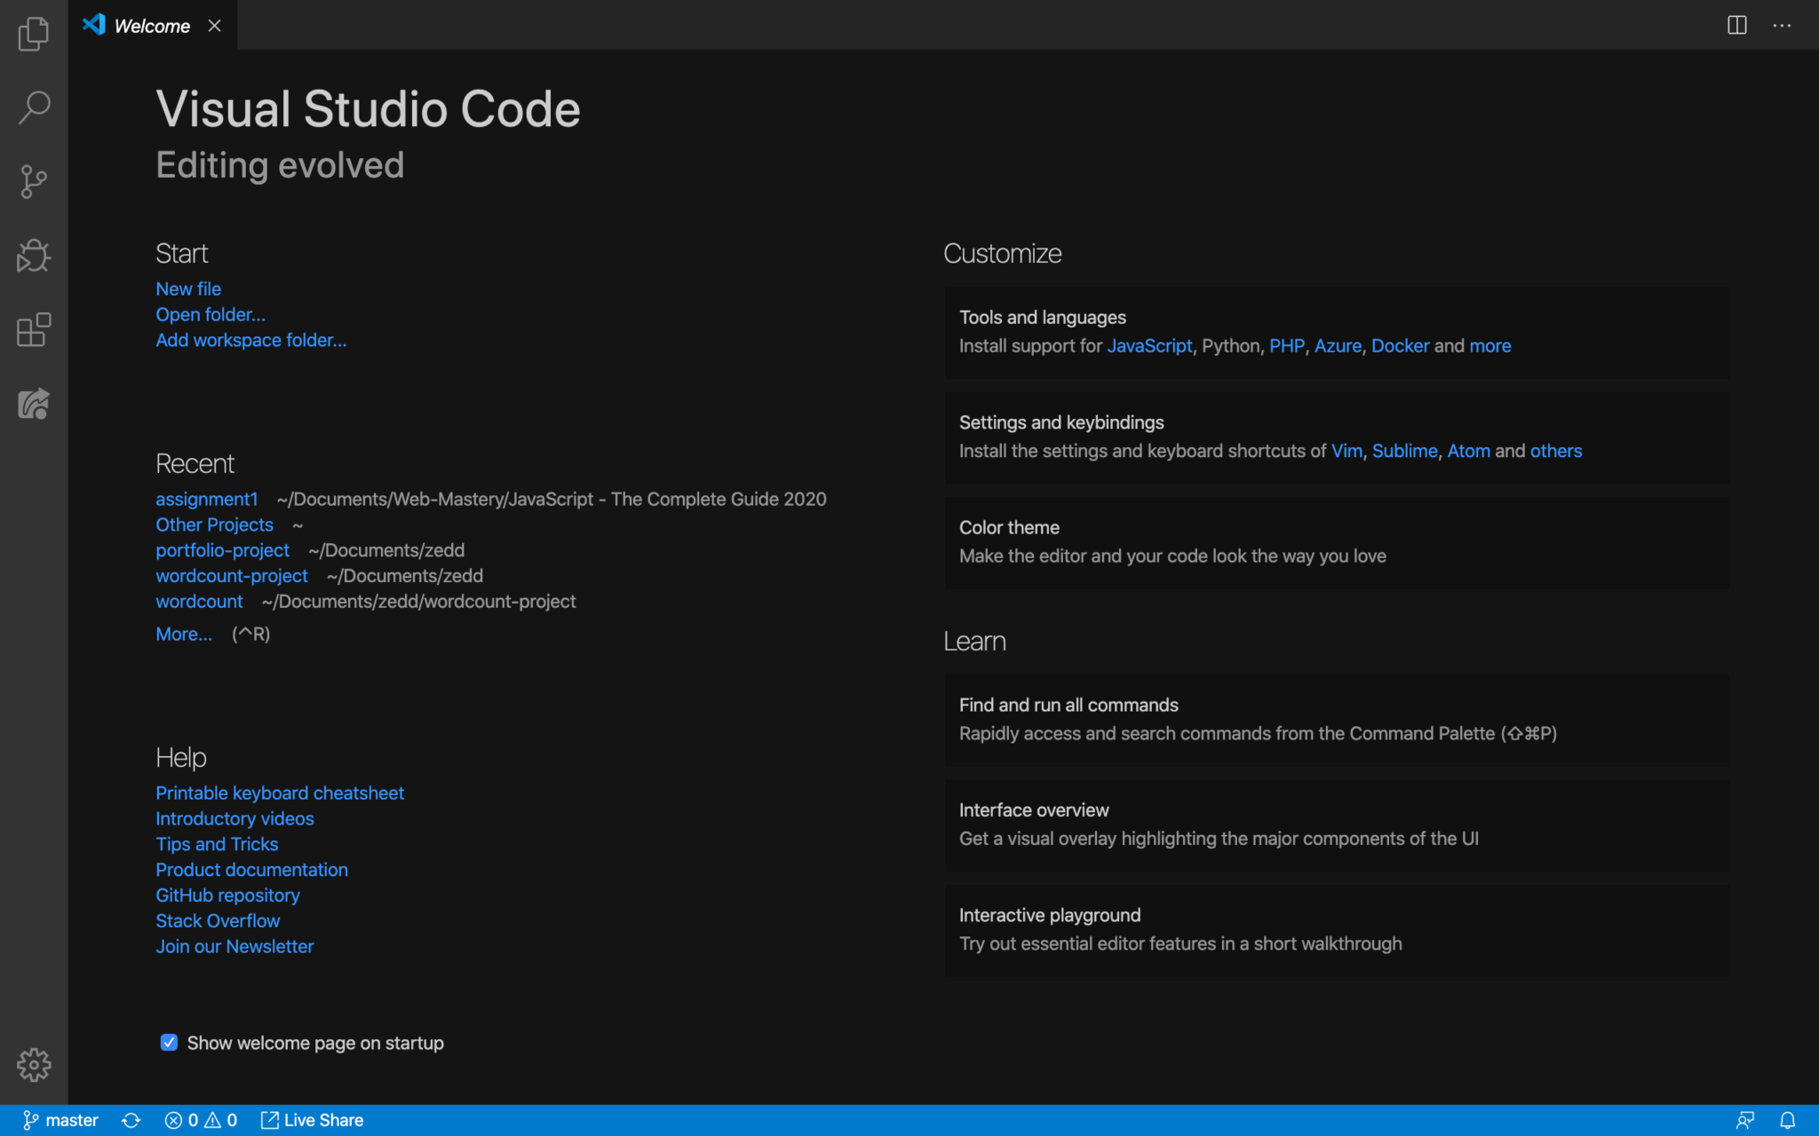Expand More... recent folders list
Viewport: 1819px width, 1136px height.
(x=184, y=635)
